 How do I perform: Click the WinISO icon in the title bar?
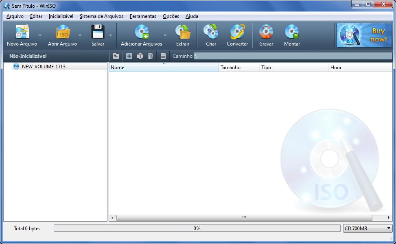pos(7,6)
